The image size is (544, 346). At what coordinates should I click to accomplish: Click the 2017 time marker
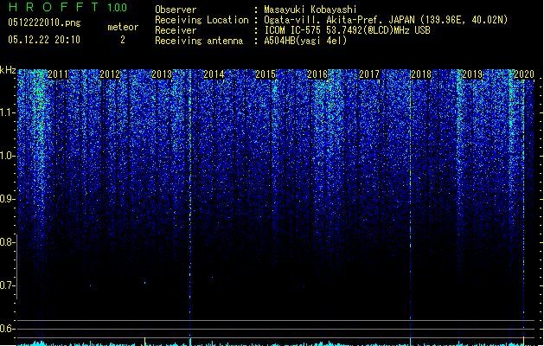[x=369, y=74]
